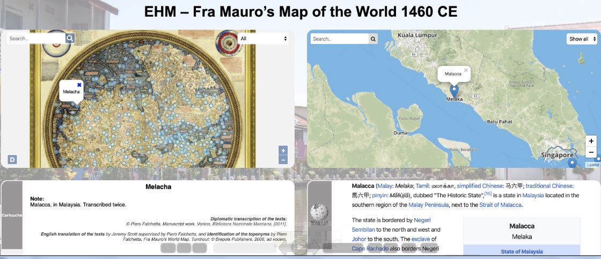Image resolution: width=601 pixels, height=259 pixels.
Task: Click the Pulau Bengkalis label
Action: pyautogui.click(x=464, y=149)
